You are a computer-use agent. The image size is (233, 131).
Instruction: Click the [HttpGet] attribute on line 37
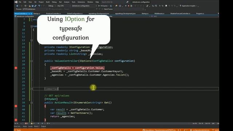pyautogui.click(x=51, y=99)
